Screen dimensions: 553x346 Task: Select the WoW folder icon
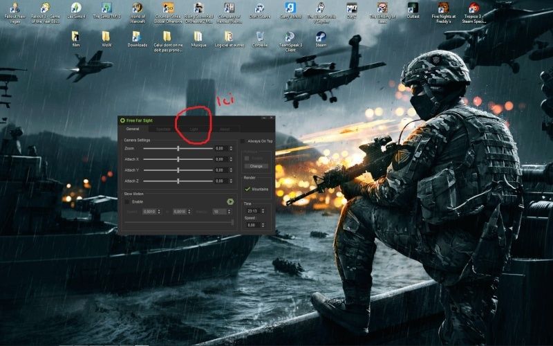point(106,39)
